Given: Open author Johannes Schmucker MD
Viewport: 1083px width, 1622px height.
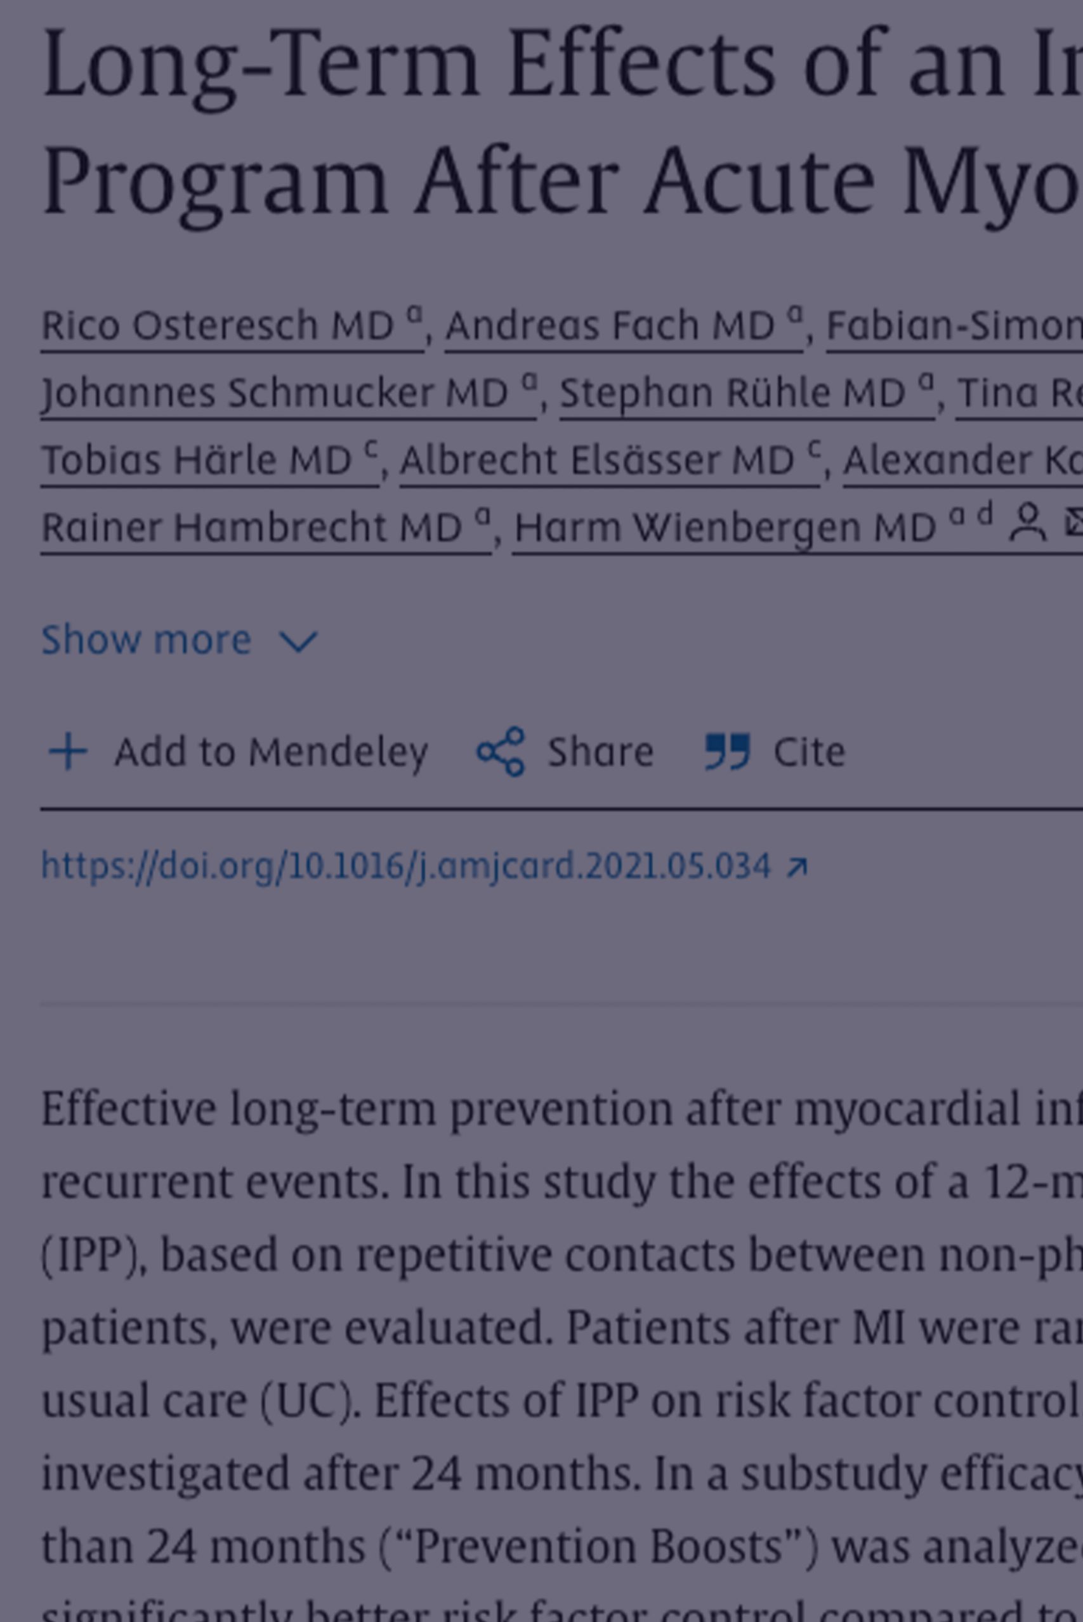Looking at the screenshot, I should [x=289, y=393].
